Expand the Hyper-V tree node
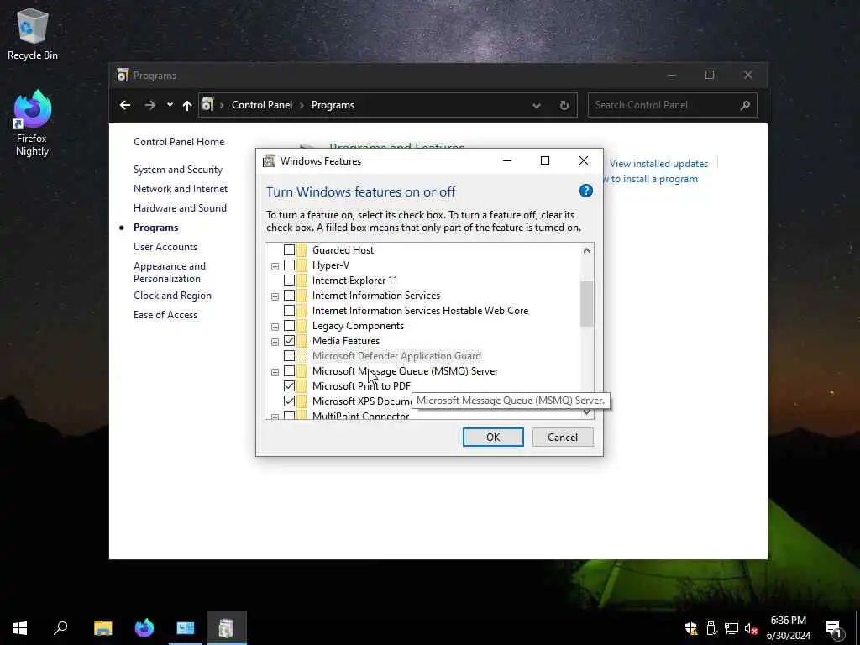The image size is (860, 645). (275, 266)
